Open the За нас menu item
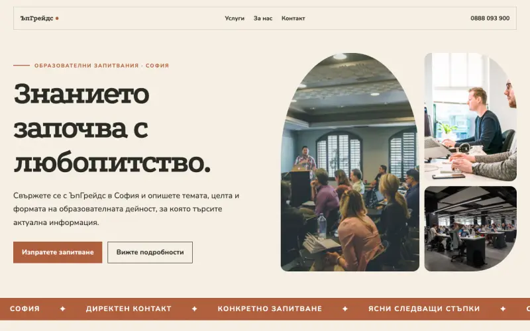This screenshot has width=530, height=331. click(x=263, y=19)
